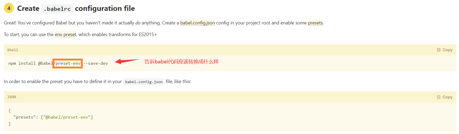Open the env preset link
The height and width of the screenshot is (134, 459).
65,34
